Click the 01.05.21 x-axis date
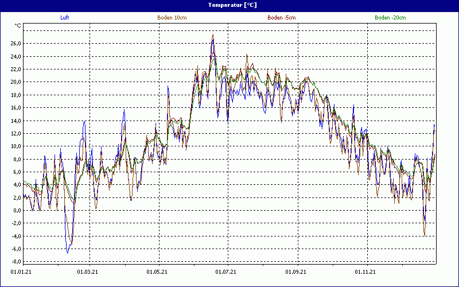Viewport: 459px width, 287px height. (x=157, y=272)
